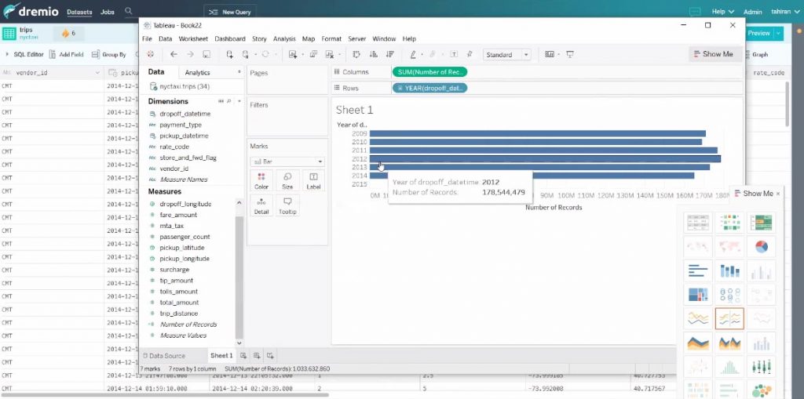The image size is (804, 399).
Task: Click the New Worksheet tab icon
Action: pyautogui.click(x=243, y=356)
